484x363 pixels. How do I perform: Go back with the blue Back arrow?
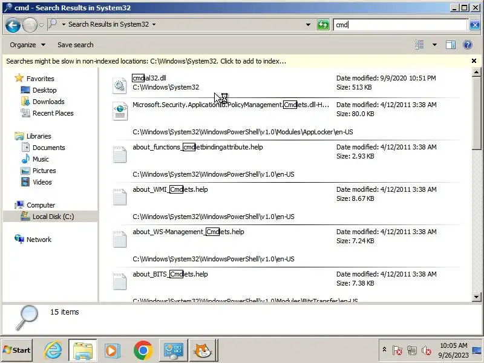pyautogui.click(x=13, y=25)
